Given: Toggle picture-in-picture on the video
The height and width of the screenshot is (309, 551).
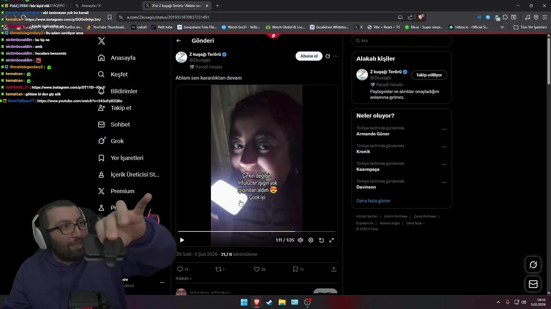Looking at the screenshot, I should (x=321, y=240).
